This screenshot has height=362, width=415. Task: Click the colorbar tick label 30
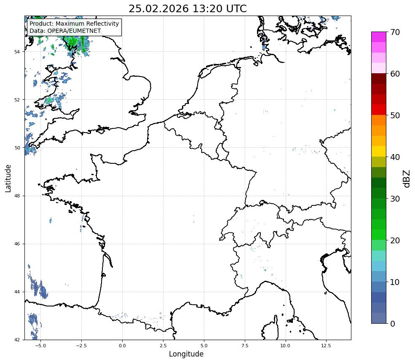tap(395, 199)
